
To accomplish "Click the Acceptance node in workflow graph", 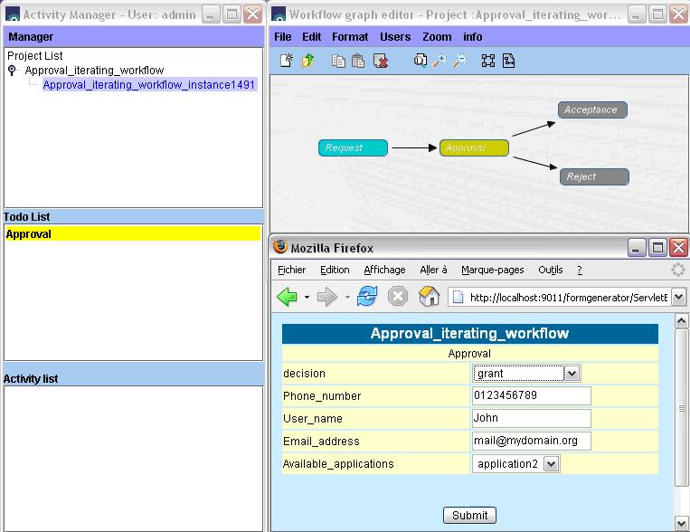I will [591, 109].
